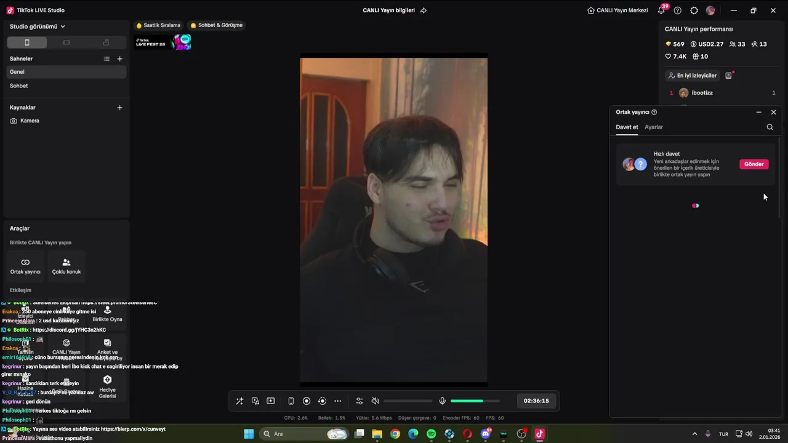
Task: Open the Windows Start menu
Action: pyautogui.click(x=249, y=434)
